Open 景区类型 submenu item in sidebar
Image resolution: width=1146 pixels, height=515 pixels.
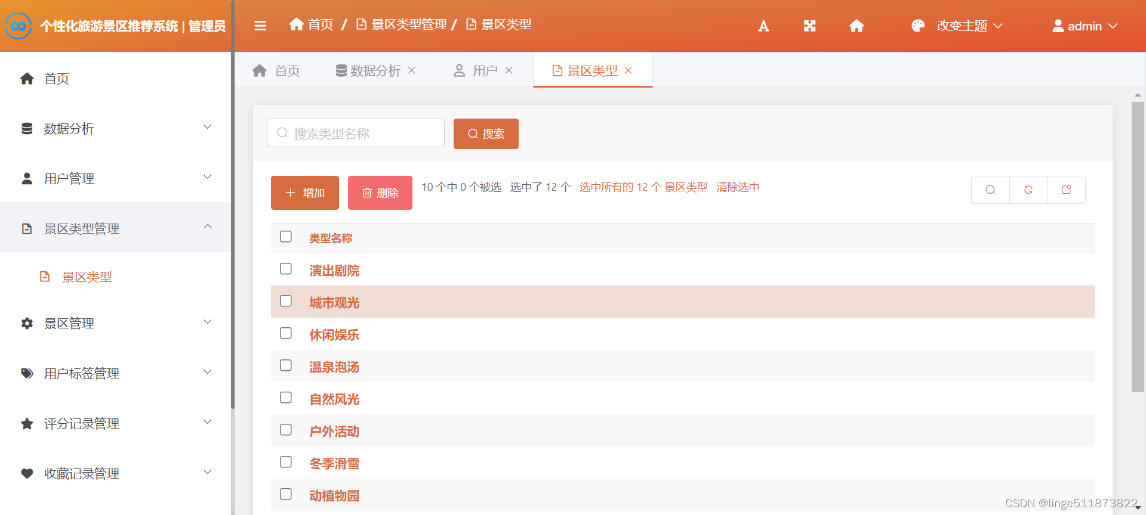[116, 277]
